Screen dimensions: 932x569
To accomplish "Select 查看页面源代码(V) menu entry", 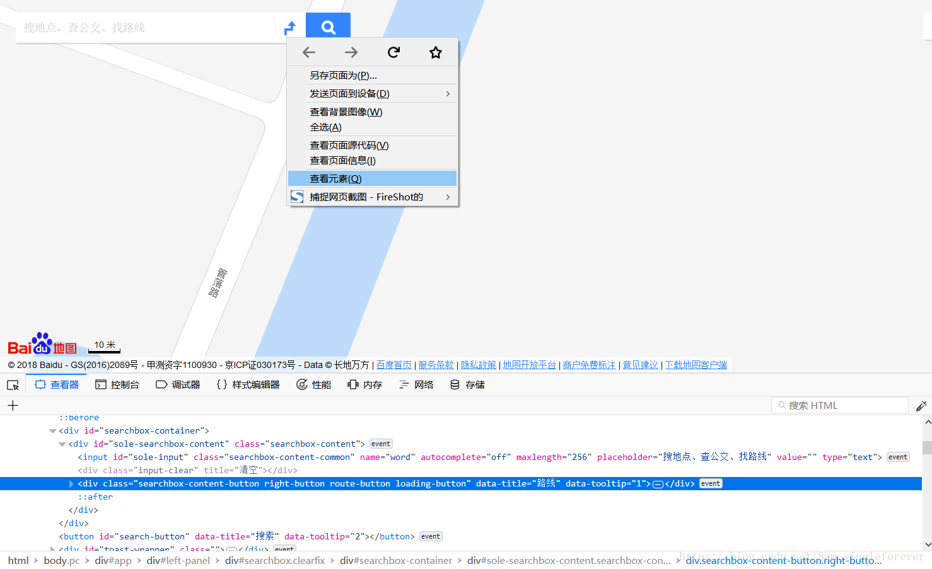I will (x=372, y=145).
